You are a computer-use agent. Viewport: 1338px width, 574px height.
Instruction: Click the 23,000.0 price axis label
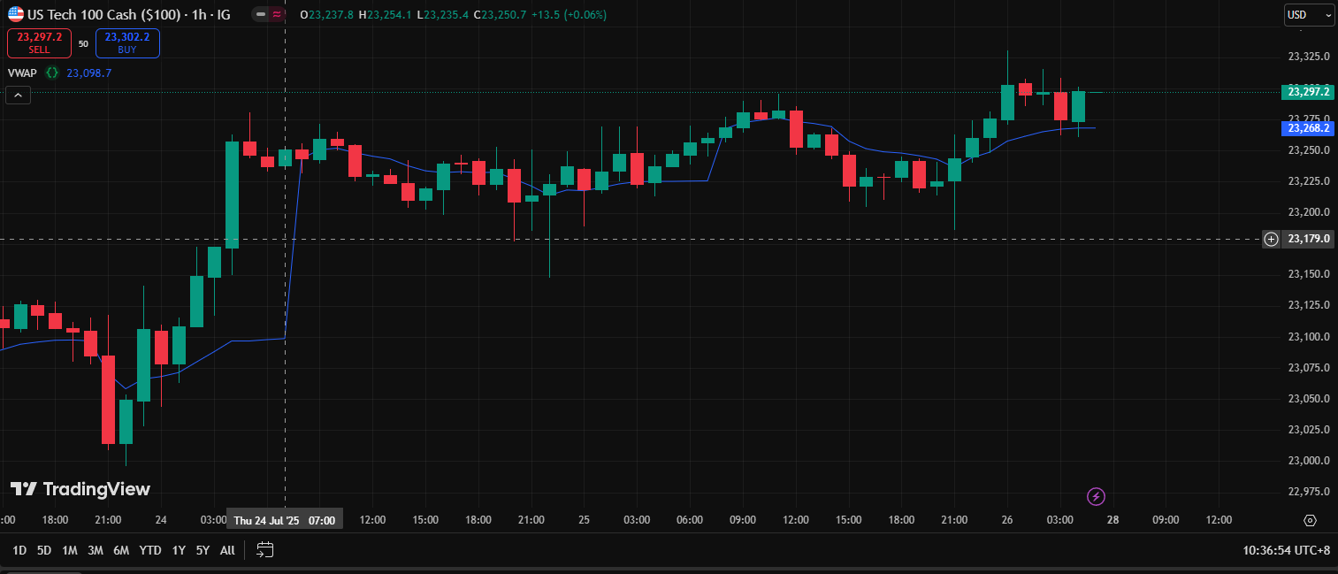pyautogui.click(x=1310, y=461)
